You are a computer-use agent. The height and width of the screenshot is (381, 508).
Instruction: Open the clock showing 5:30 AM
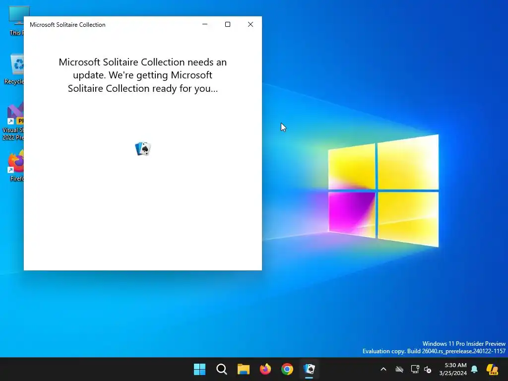[453, 369]
